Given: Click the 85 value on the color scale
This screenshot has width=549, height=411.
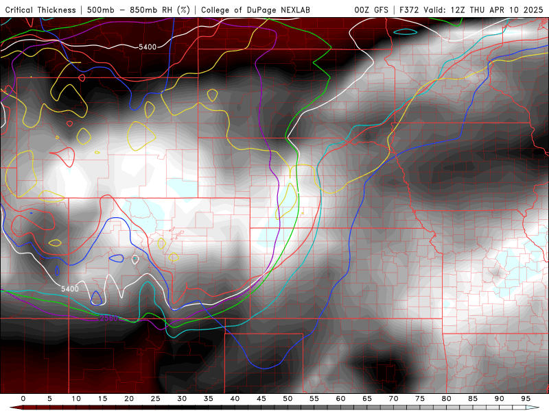Looking at the screenshot, I should pyautogui.click(x=473, y=399).
